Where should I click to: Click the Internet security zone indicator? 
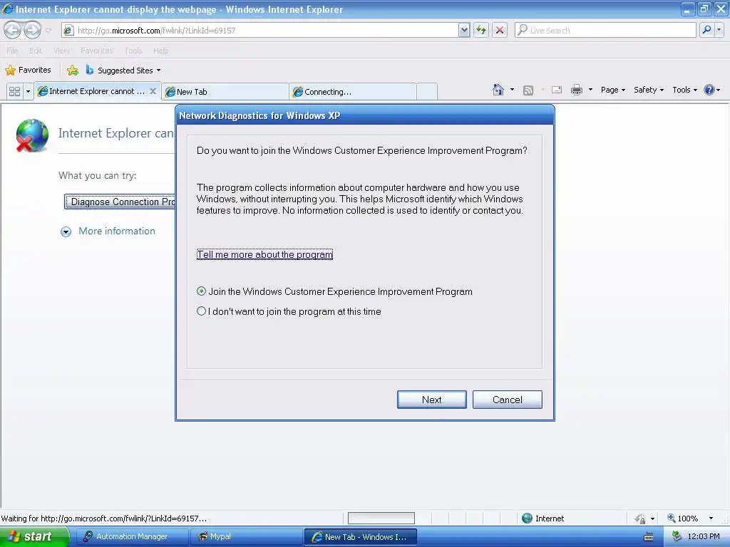pos(543,519)
